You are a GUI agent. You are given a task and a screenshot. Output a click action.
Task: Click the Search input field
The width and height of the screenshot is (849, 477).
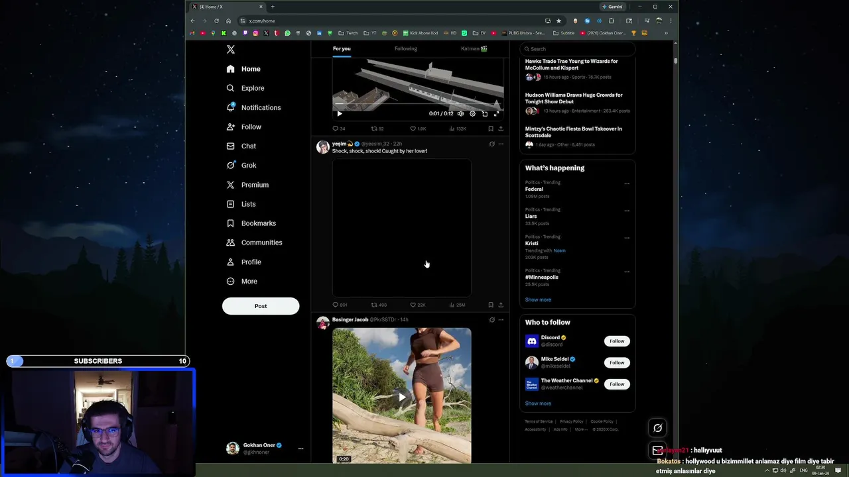(577, 48)
